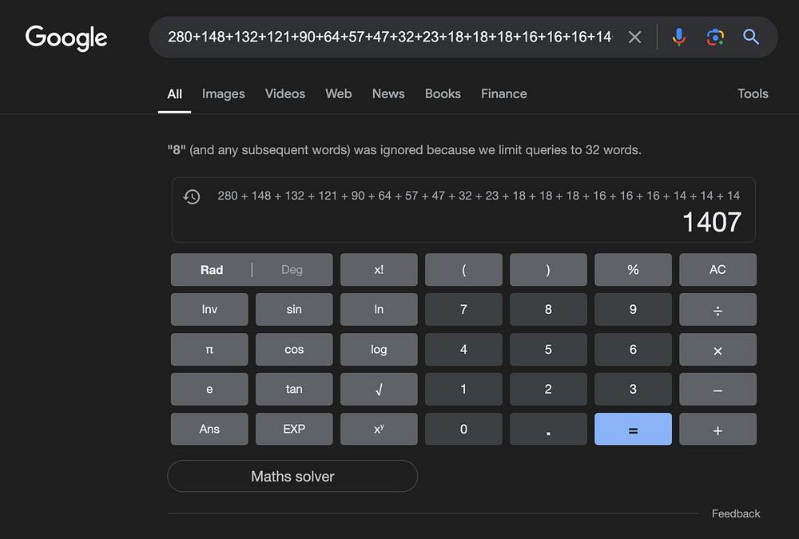The width and height of the screenshot is (799, 539).
Task: Click the Feedback link
Action: [735, 513]
